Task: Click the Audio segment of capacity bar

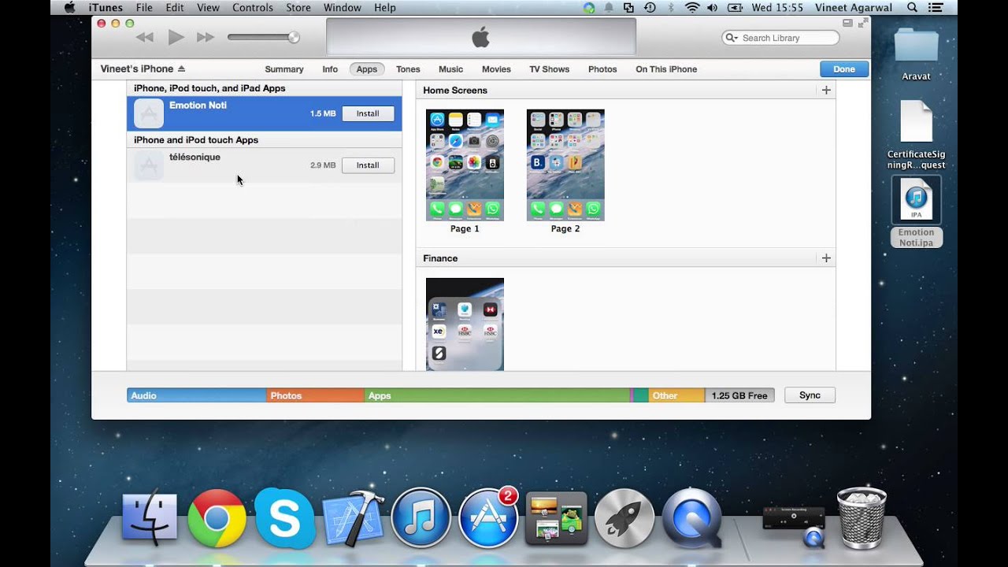Action: [196, 395]
